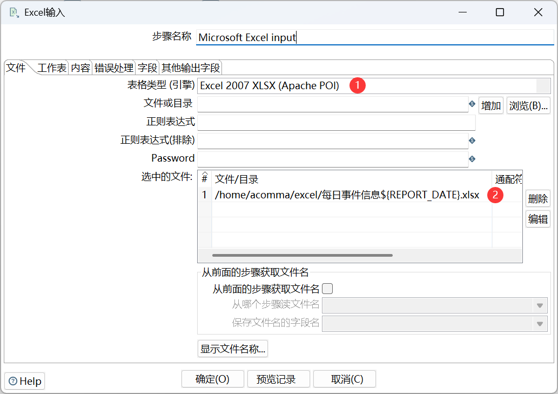Open the 错误处理 tab
This screenshot has width=558, height=394.
[x=114, y=68]
